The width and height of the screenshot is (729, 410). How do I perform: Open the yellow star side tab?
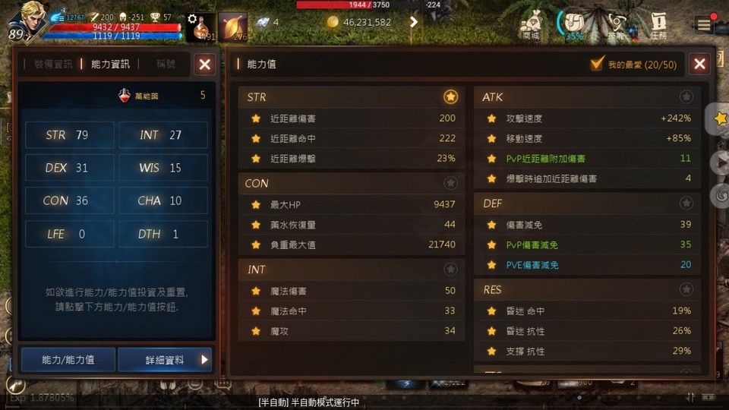point(720,118)
